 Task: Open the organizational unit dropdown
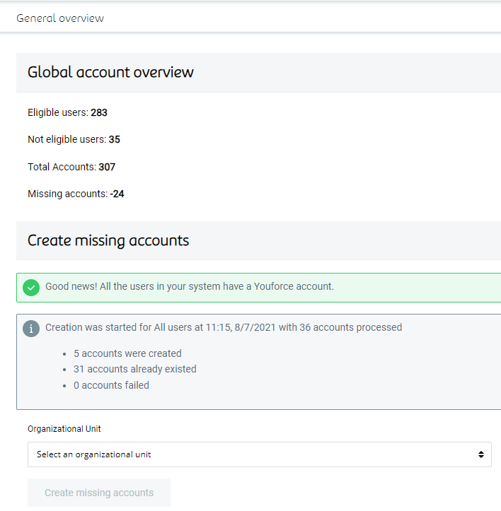click(259, 454)
